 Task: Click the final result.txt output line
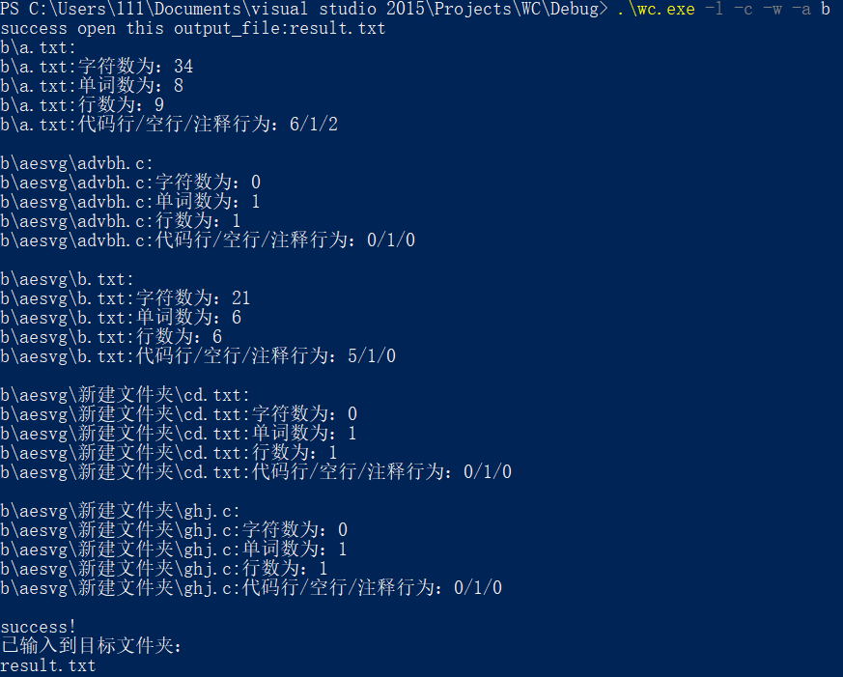coord(48,665)
